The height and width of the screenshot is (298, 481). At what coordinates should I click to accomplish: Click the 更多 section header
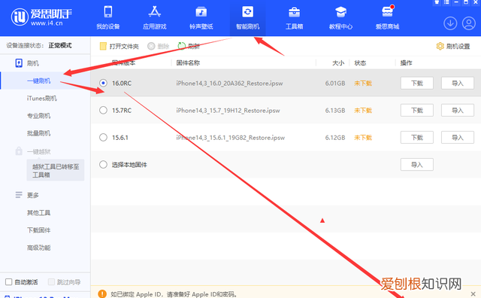click(x=27, y=195)
